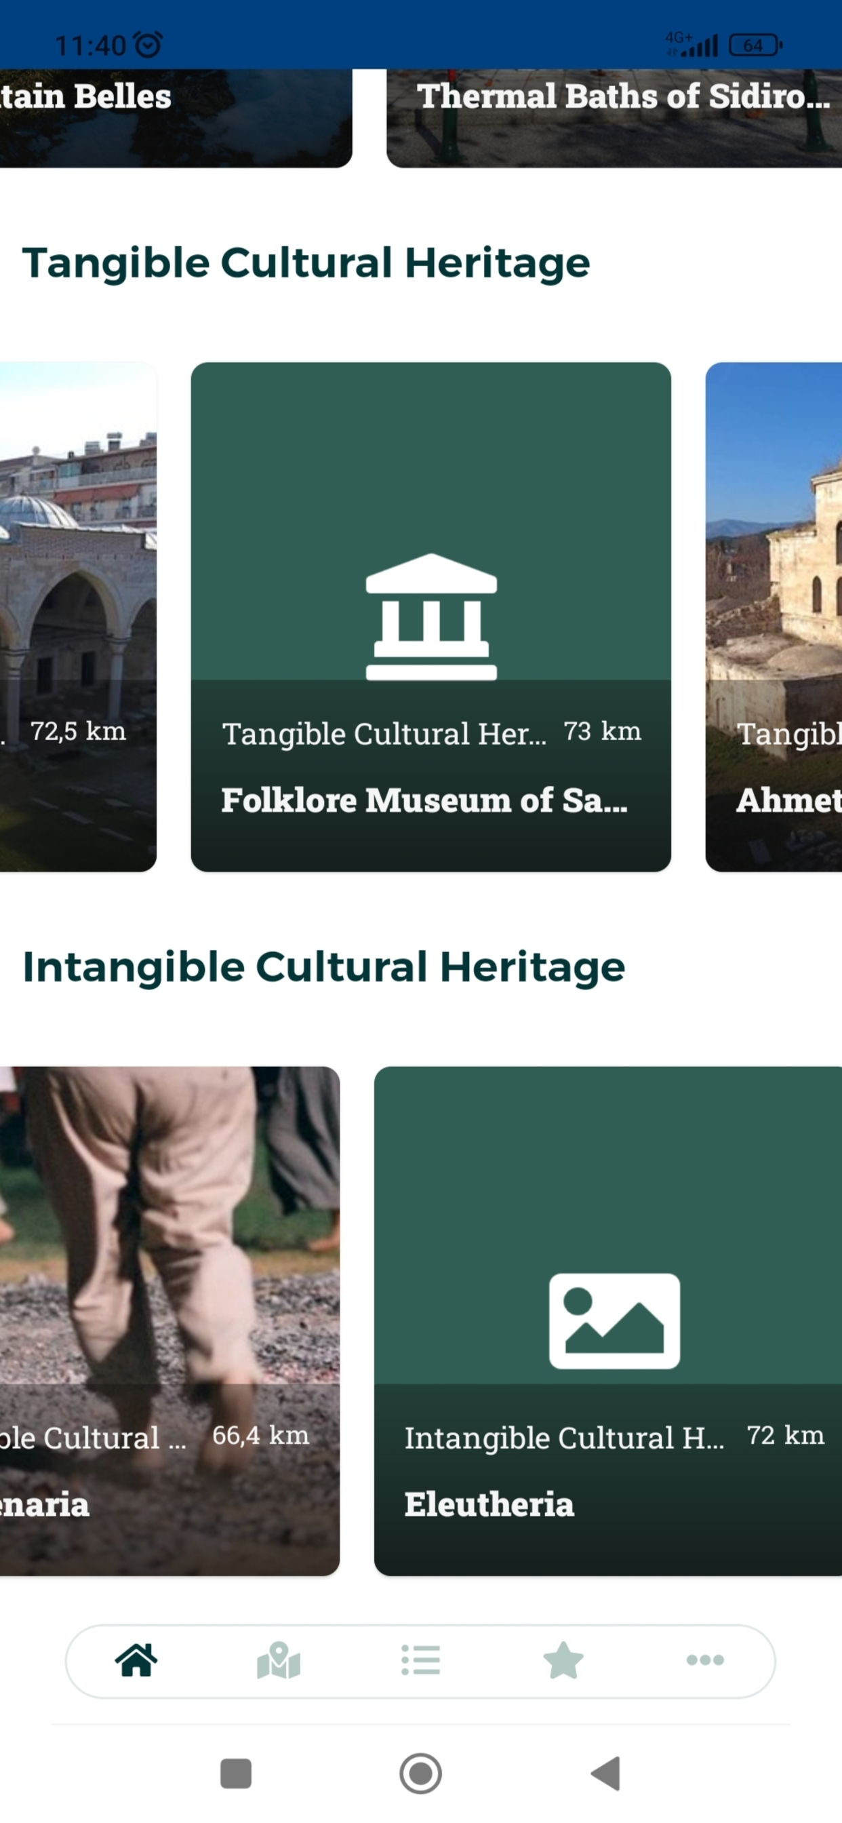Select Tangible Cultural Heritage heading
The image size is (842, 1823).
306,263
